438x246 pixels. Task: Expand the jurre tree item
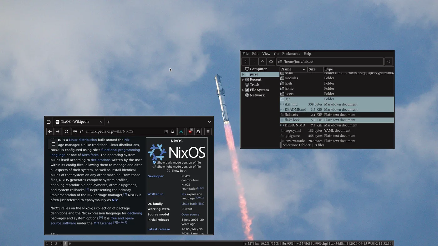click(x=243, y=74)
